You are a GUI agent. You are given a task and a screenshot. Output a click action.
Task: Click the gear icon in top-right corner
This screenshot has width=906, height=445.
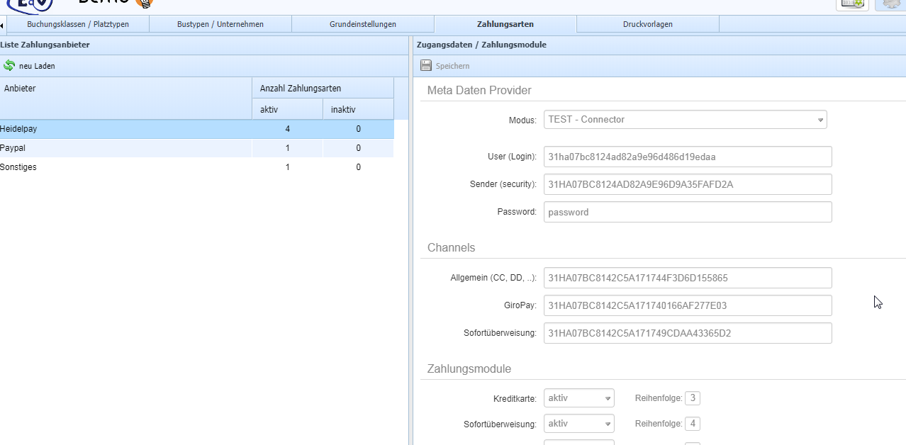(892, 4)
